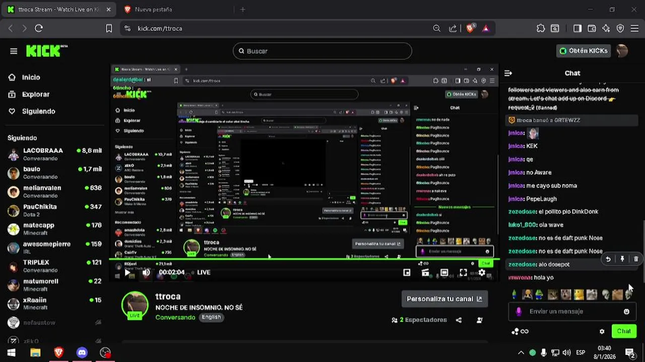Open matecapp channel in following list
The height and width of the screenshot is (362, 645).
pos(54,229)
